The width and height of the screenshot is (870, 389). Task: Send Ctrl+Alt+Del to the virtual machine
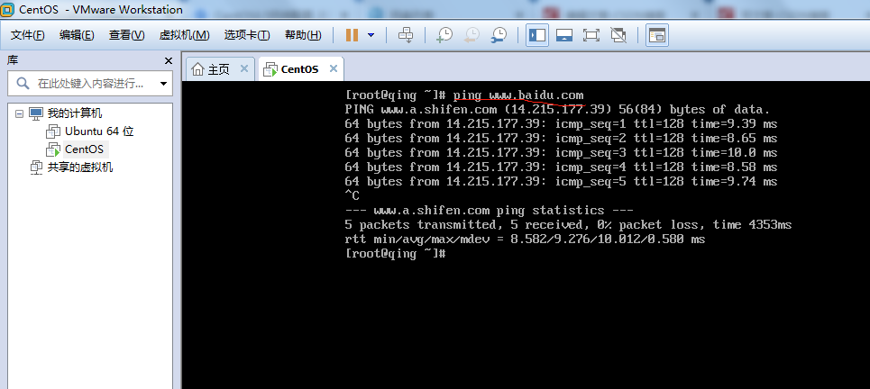click(x=406, y=35)
